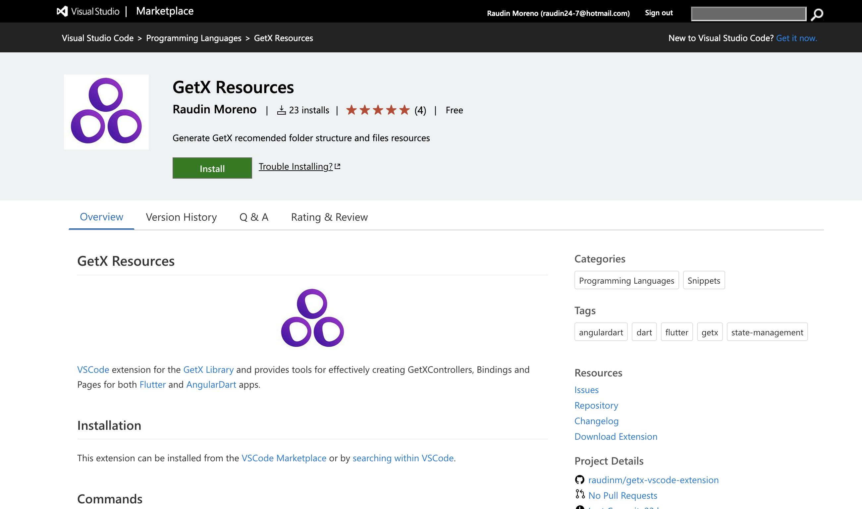Open the Rating & Review tab
Viewport: 862px width, 509px height.
(x=329, y=217)
